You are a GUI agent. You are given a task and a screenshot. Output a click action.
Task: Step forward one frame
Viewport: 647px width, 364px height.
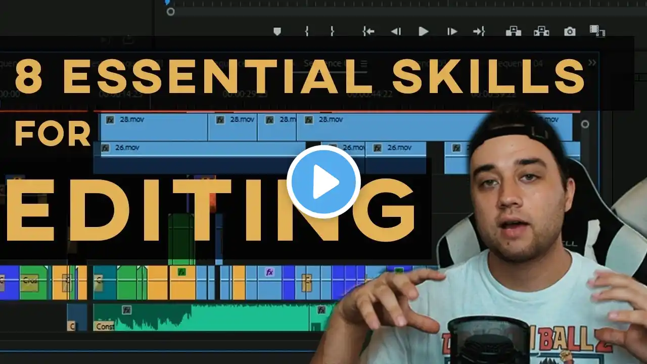452,31
